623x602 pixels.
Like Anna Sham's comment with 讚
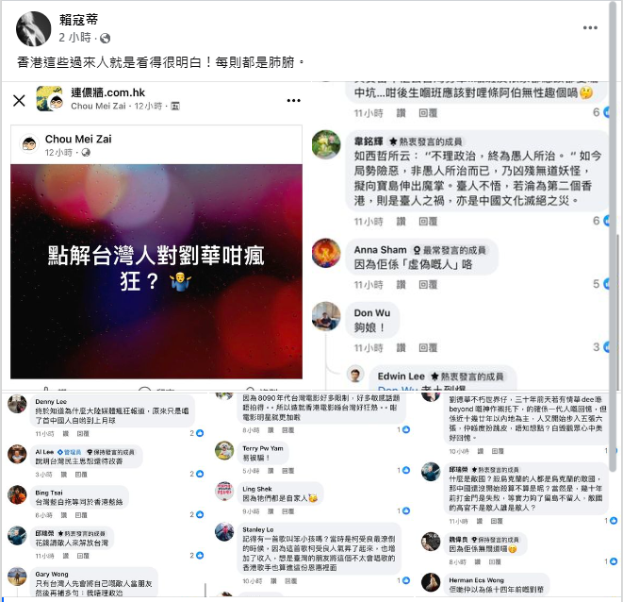[401, 285]
